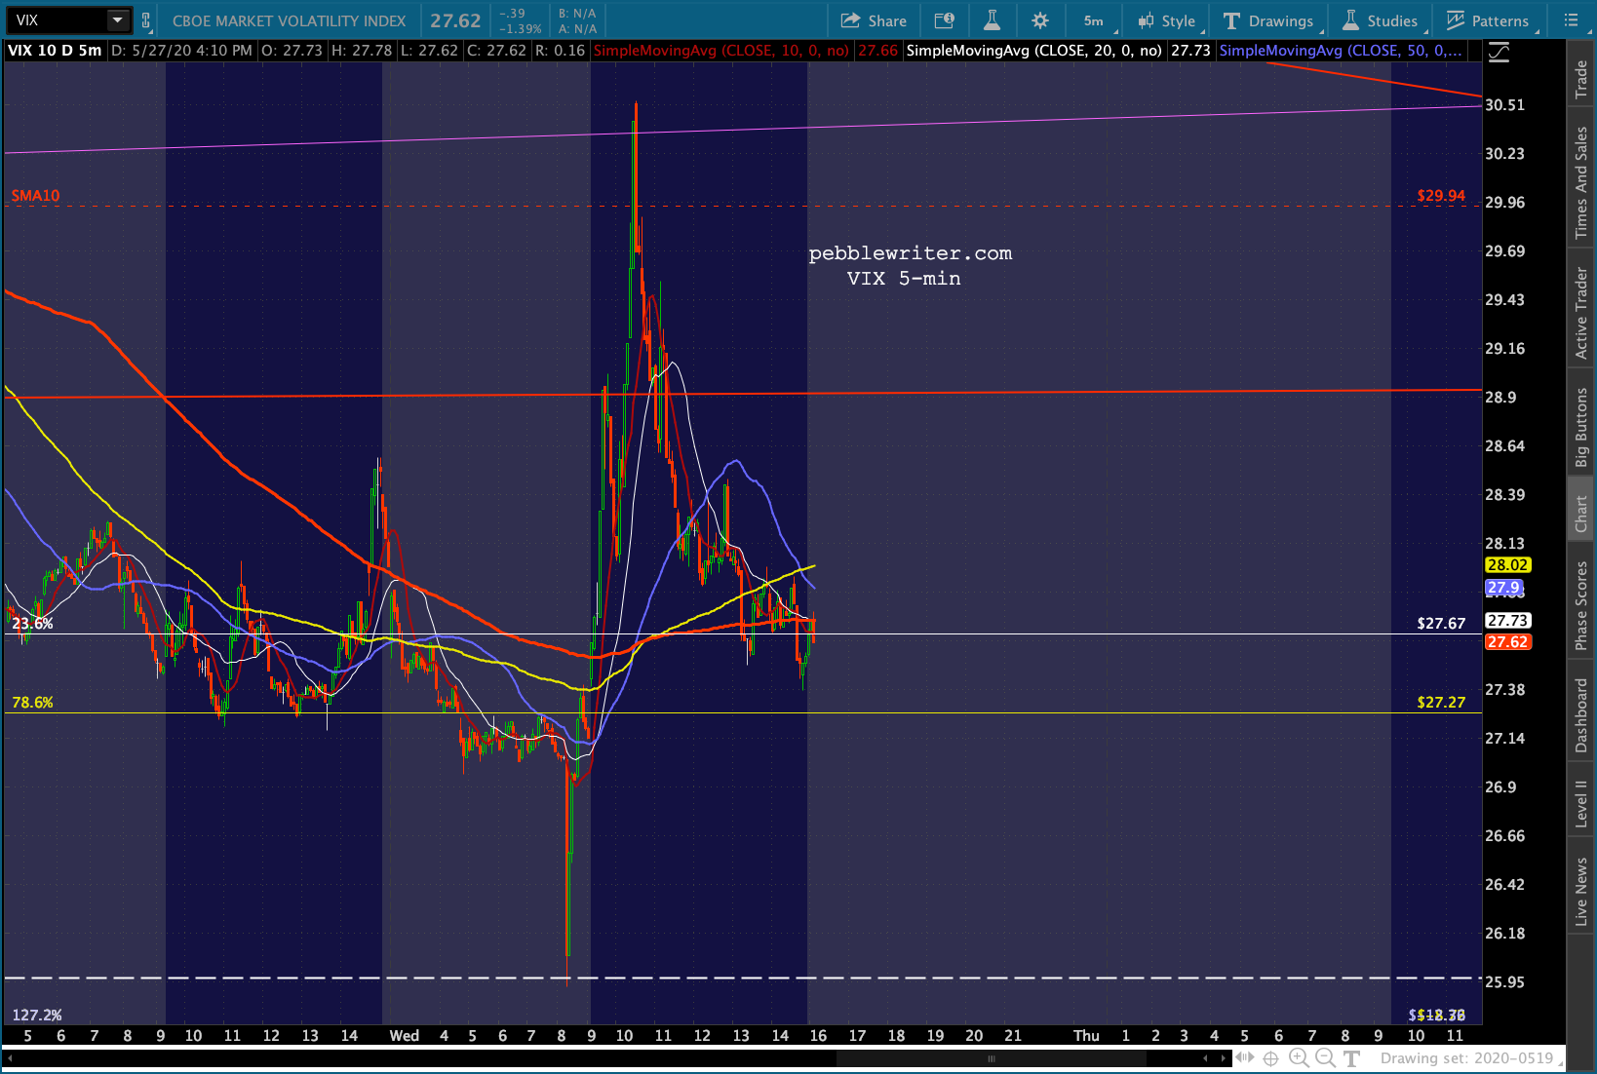Switch to the Active Trader tab

(1580, 313)
